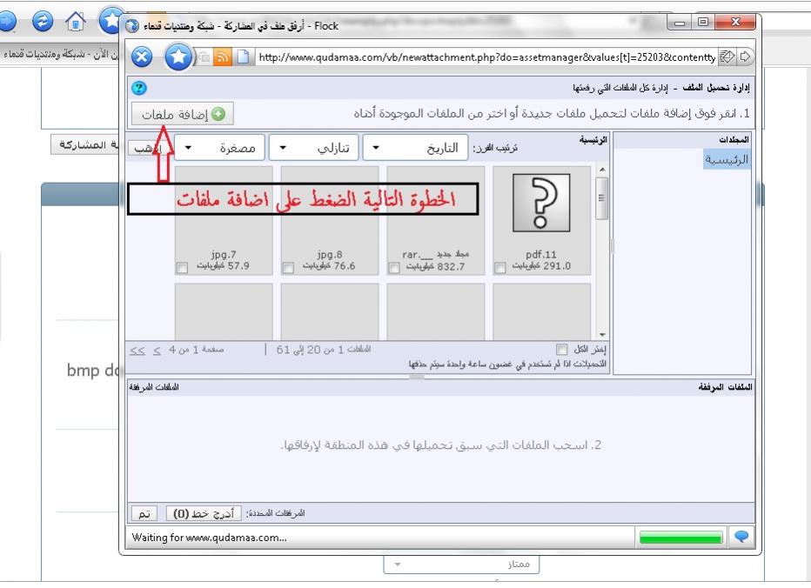
Task: Click the reload icon in background browser
Action: 42,19
